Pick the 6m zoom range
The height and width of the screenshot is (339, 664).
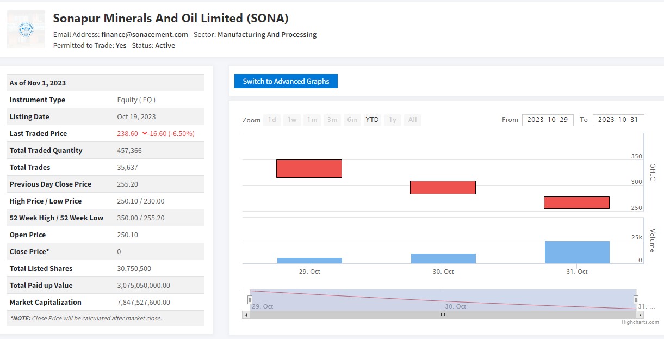(x=352, y=120)
